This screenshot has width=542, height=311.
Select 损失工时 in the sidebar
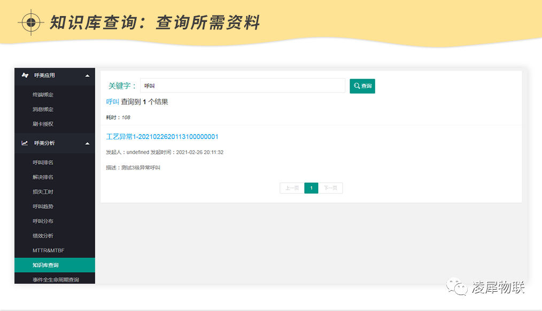click(43, 192)
